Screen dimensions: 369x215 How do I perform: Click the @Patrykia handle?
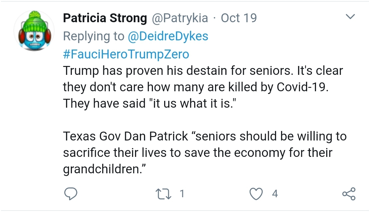pyautogui.click(x=180, y=18)
